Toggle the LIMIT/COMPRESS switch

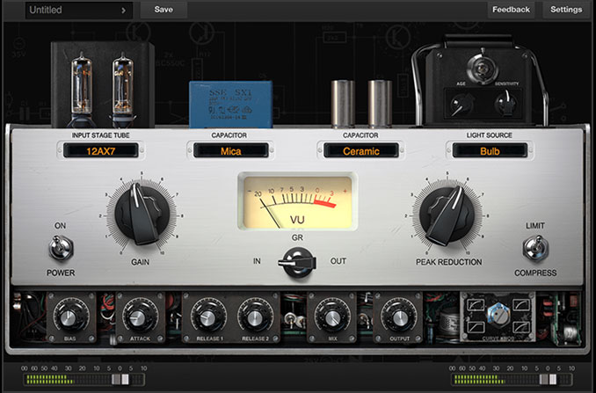click(535, 248)
